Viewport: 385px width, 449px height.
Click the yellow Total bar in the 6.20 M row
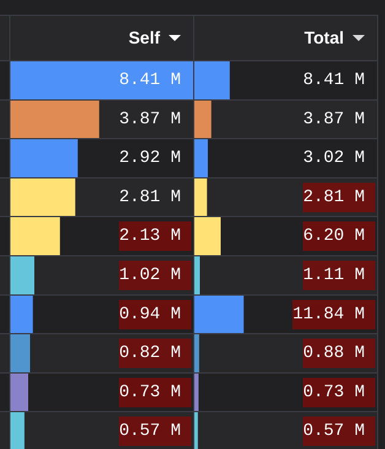pos(208,236)
